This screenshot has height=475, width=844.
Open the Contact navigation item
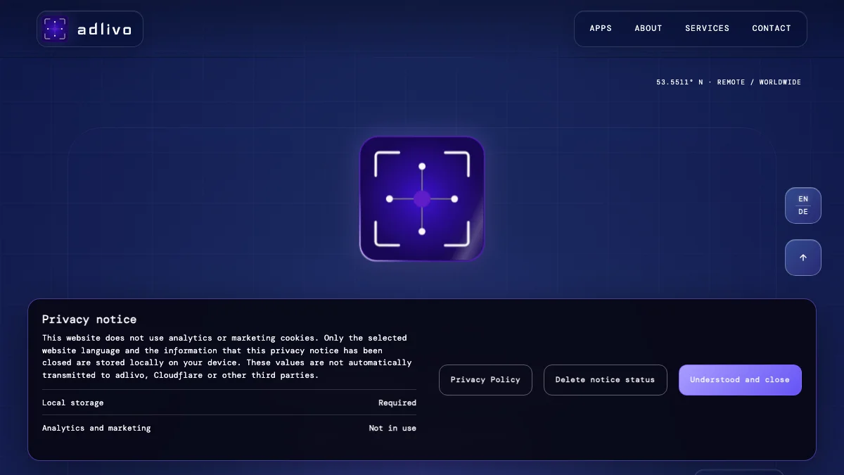tap(772, 29)
